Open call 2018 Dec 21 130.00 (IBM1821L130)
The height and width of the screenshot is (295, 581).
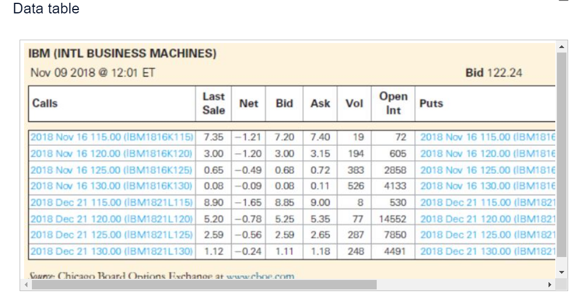[x=111, y=251]
